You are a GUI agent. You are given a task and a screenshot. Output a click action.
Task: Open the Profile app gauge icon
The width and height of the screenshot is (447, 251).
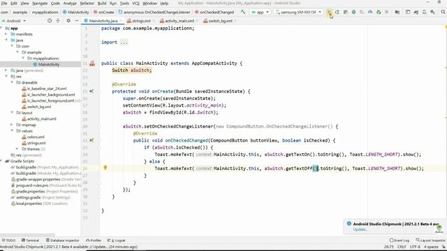coord(370,12)
